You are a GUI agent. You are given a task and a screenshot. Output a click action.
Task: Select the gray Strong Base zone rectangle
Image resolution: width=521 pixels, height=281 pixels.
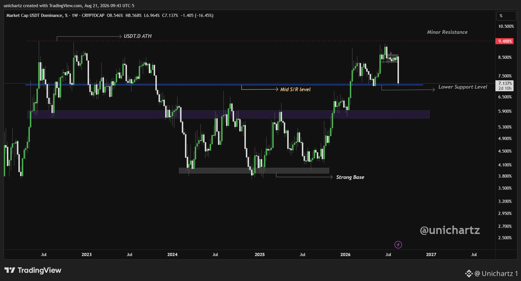point(254,171)
